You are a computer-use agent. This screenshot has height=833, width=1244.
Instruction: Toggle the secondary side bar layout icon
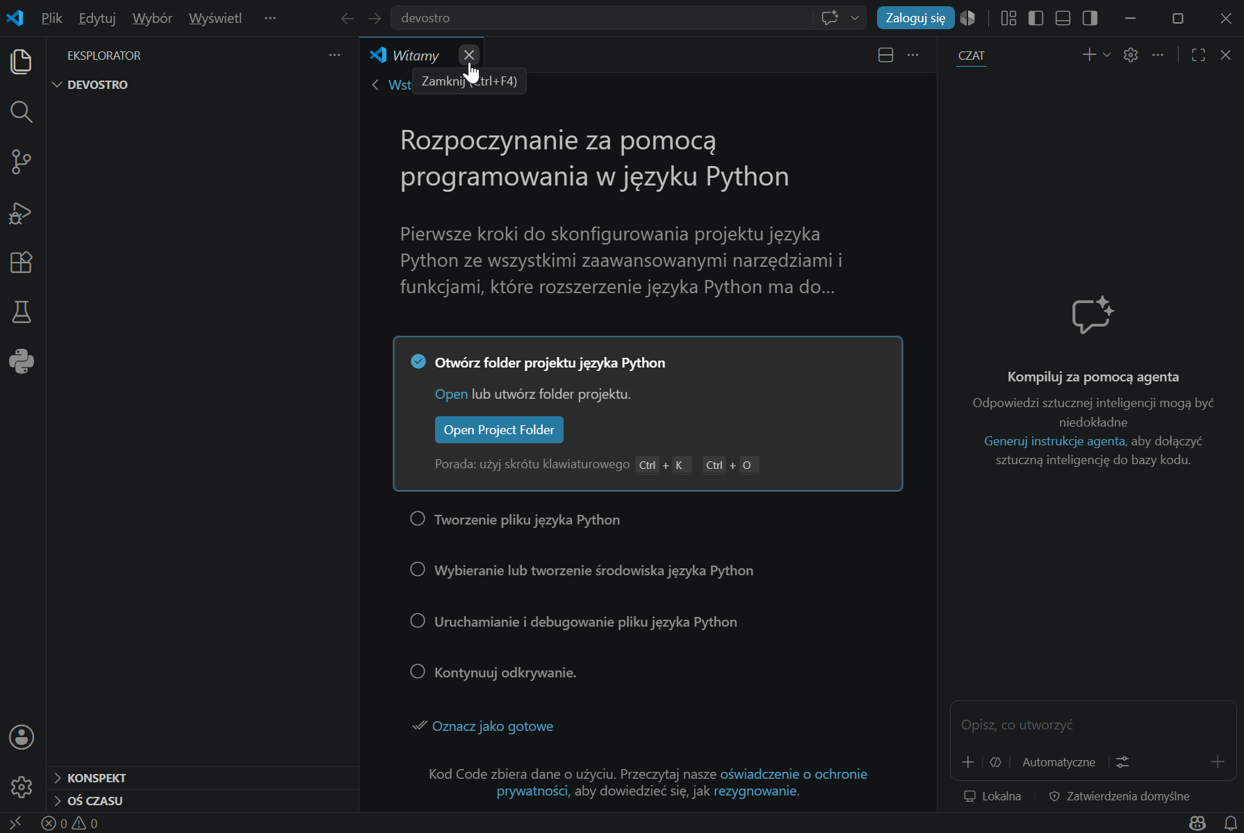tap(1090, 18)
